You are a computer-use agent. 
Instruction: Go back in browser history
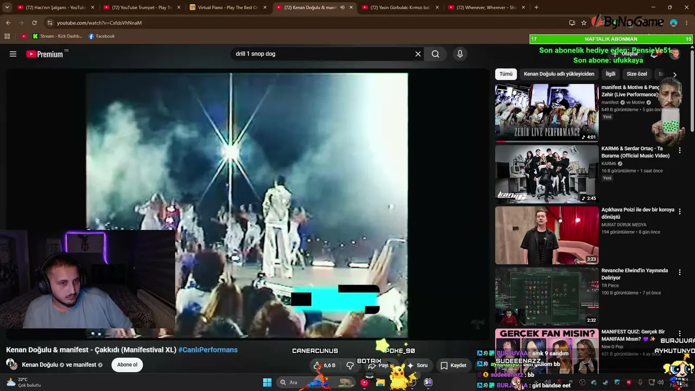point(8,23)
